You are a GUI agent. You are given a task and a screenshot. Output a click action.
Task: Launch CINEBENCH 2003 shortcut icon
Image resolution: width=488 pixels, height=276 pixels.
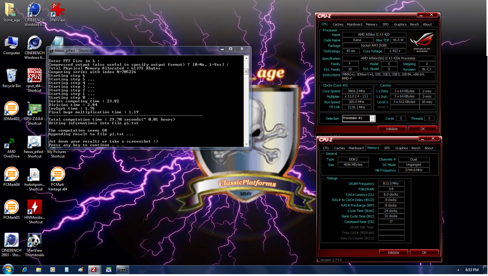[x=11, y=245]
